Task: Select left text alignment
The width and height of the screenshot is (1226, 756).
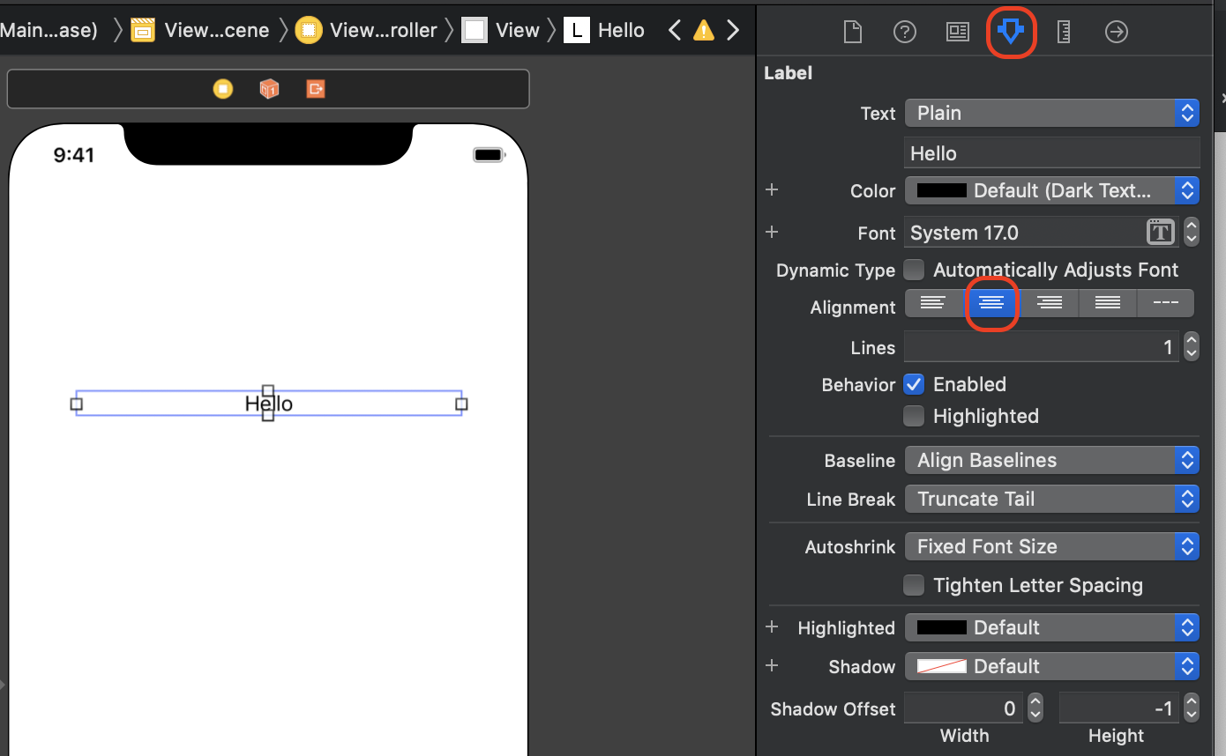Action: pos(933,303)
